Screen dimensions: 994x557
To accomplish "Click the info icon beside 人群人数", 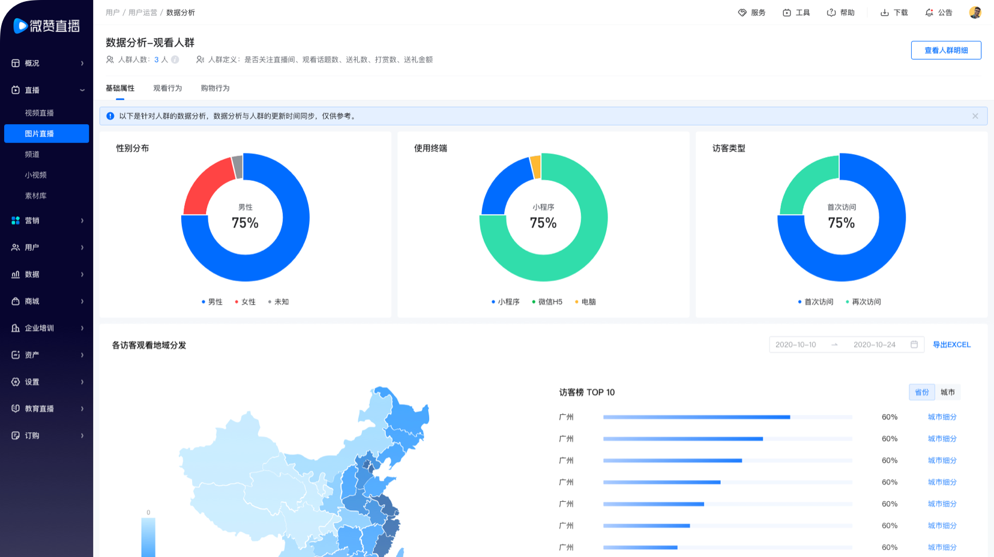I will 175,59.
